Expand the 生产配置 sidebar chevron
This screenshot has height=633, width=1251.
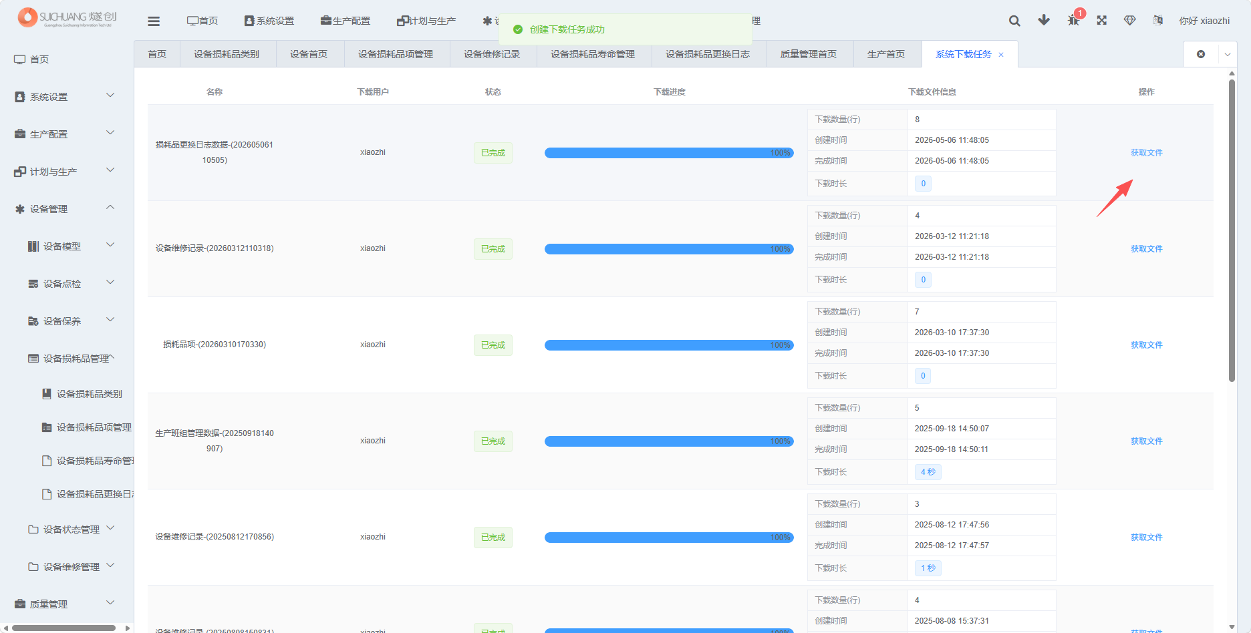click(x=110, y=133)
